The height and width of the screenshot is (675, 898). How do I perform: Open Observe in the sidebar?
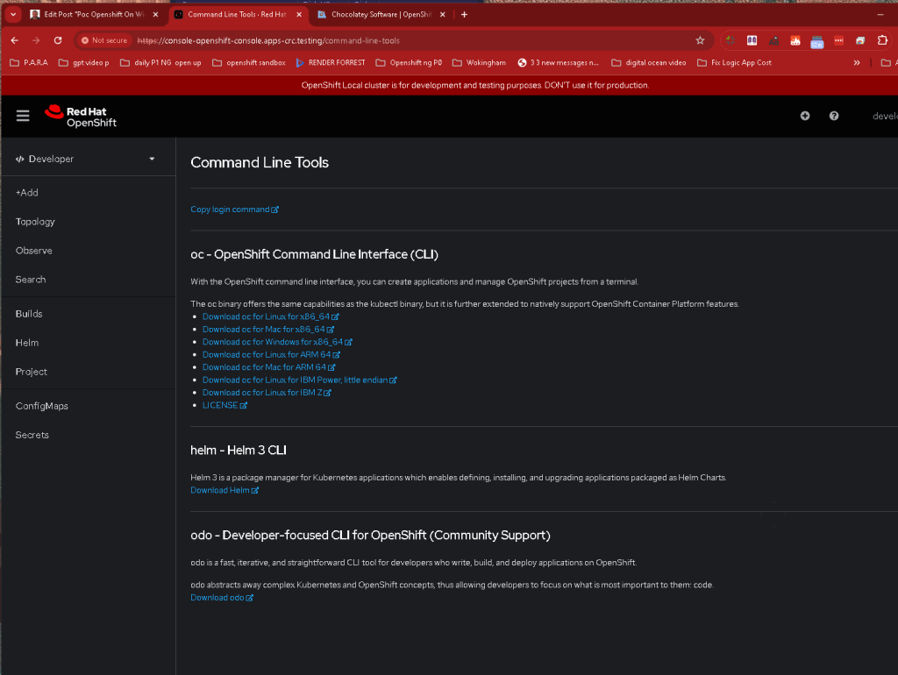[34, 250]
